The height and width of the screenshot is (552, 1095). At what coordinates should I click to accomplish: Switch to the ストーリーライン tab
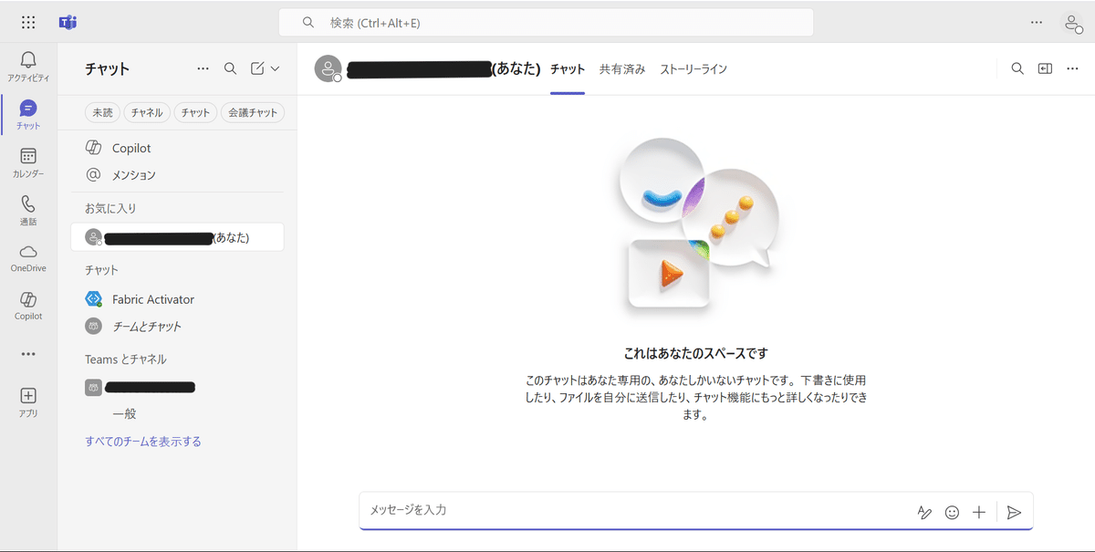[x=693, y=69]
